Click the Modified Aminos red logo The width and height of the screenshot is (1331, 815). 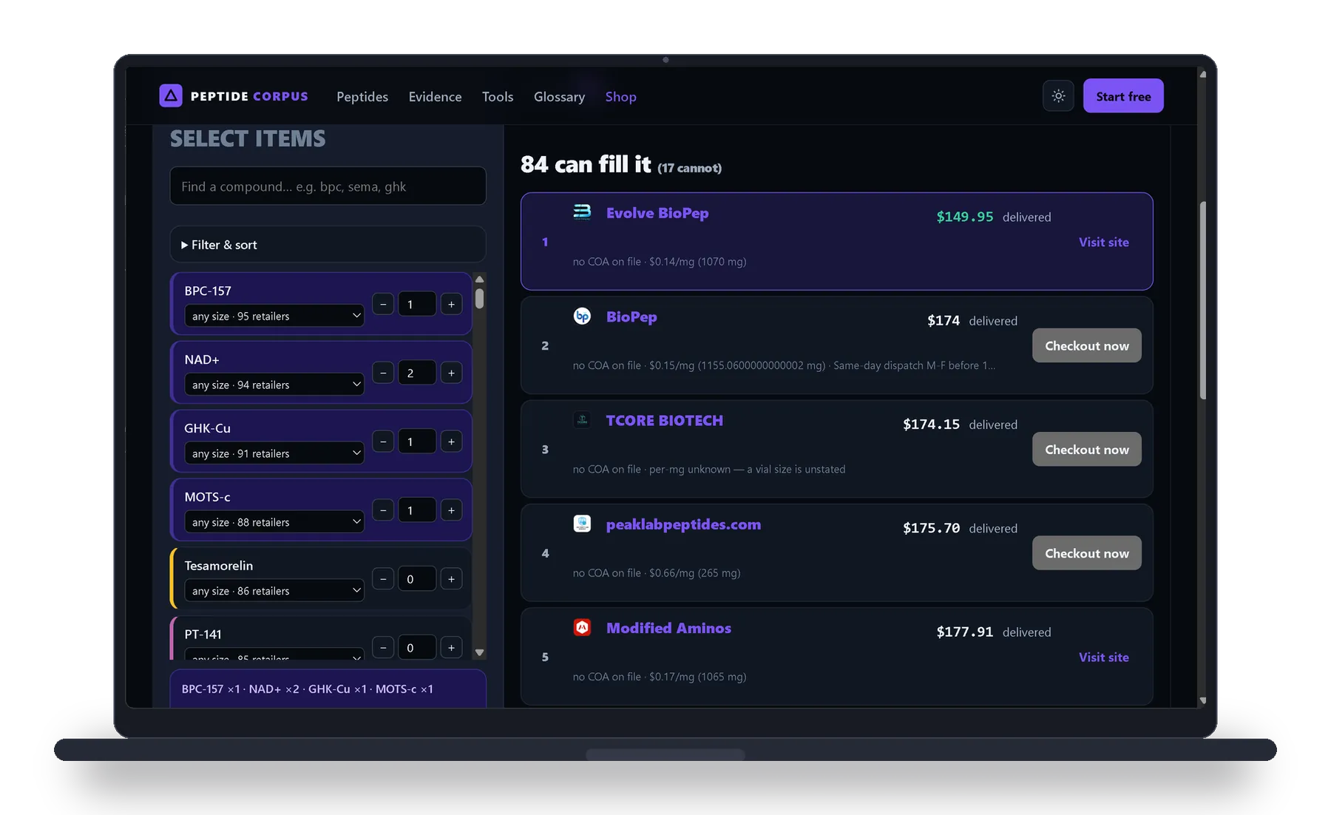point(582,627)
